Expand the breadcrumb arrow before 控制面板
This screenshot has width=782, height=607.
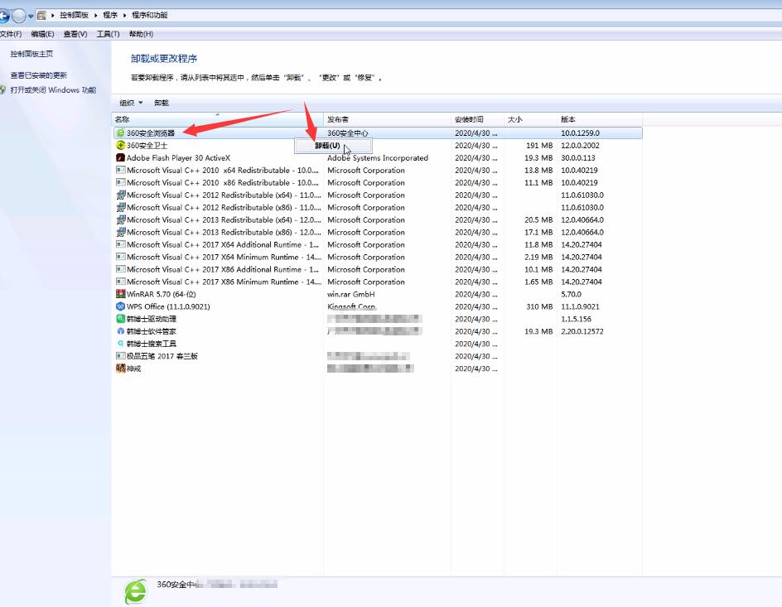pos(53,16)
